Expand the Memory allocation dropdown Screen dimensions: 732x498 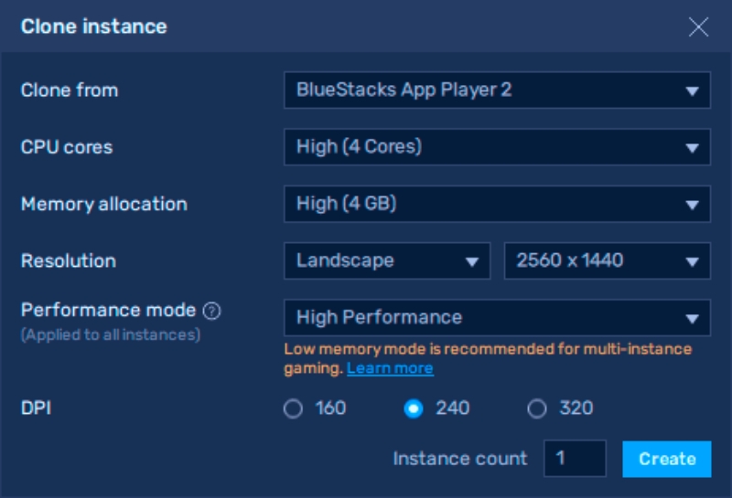(497, 204)
